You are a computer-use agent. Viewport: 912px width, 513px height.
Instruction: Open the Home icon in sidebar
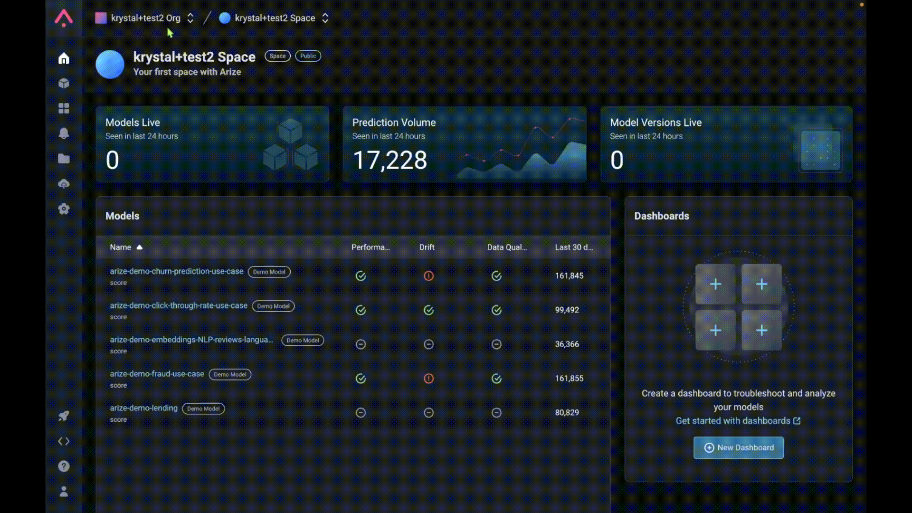[x=64, y=58]
